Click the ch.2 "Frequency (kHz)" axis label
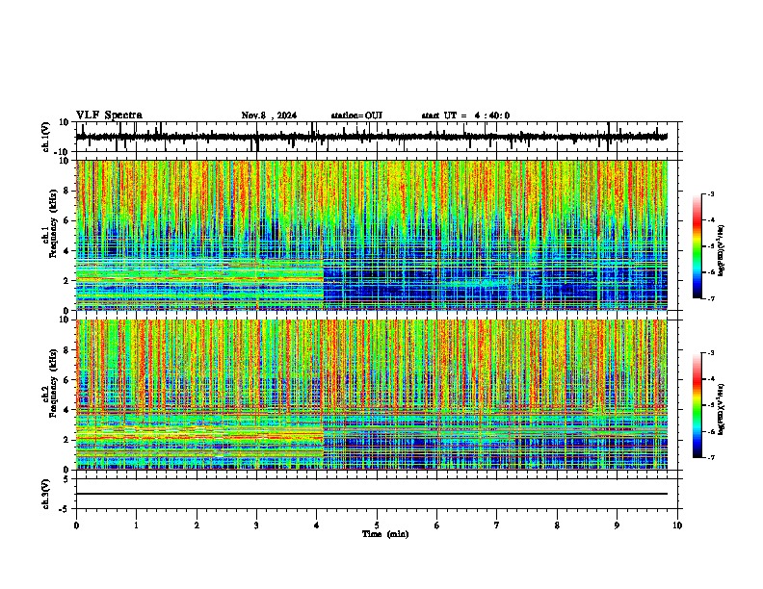The image size is (763, 589). [54, 383]
